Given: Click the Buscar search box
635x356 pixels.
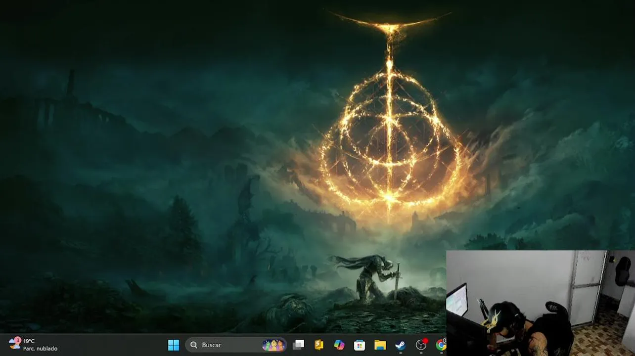Looking at the screenshot, I should 236,345.
